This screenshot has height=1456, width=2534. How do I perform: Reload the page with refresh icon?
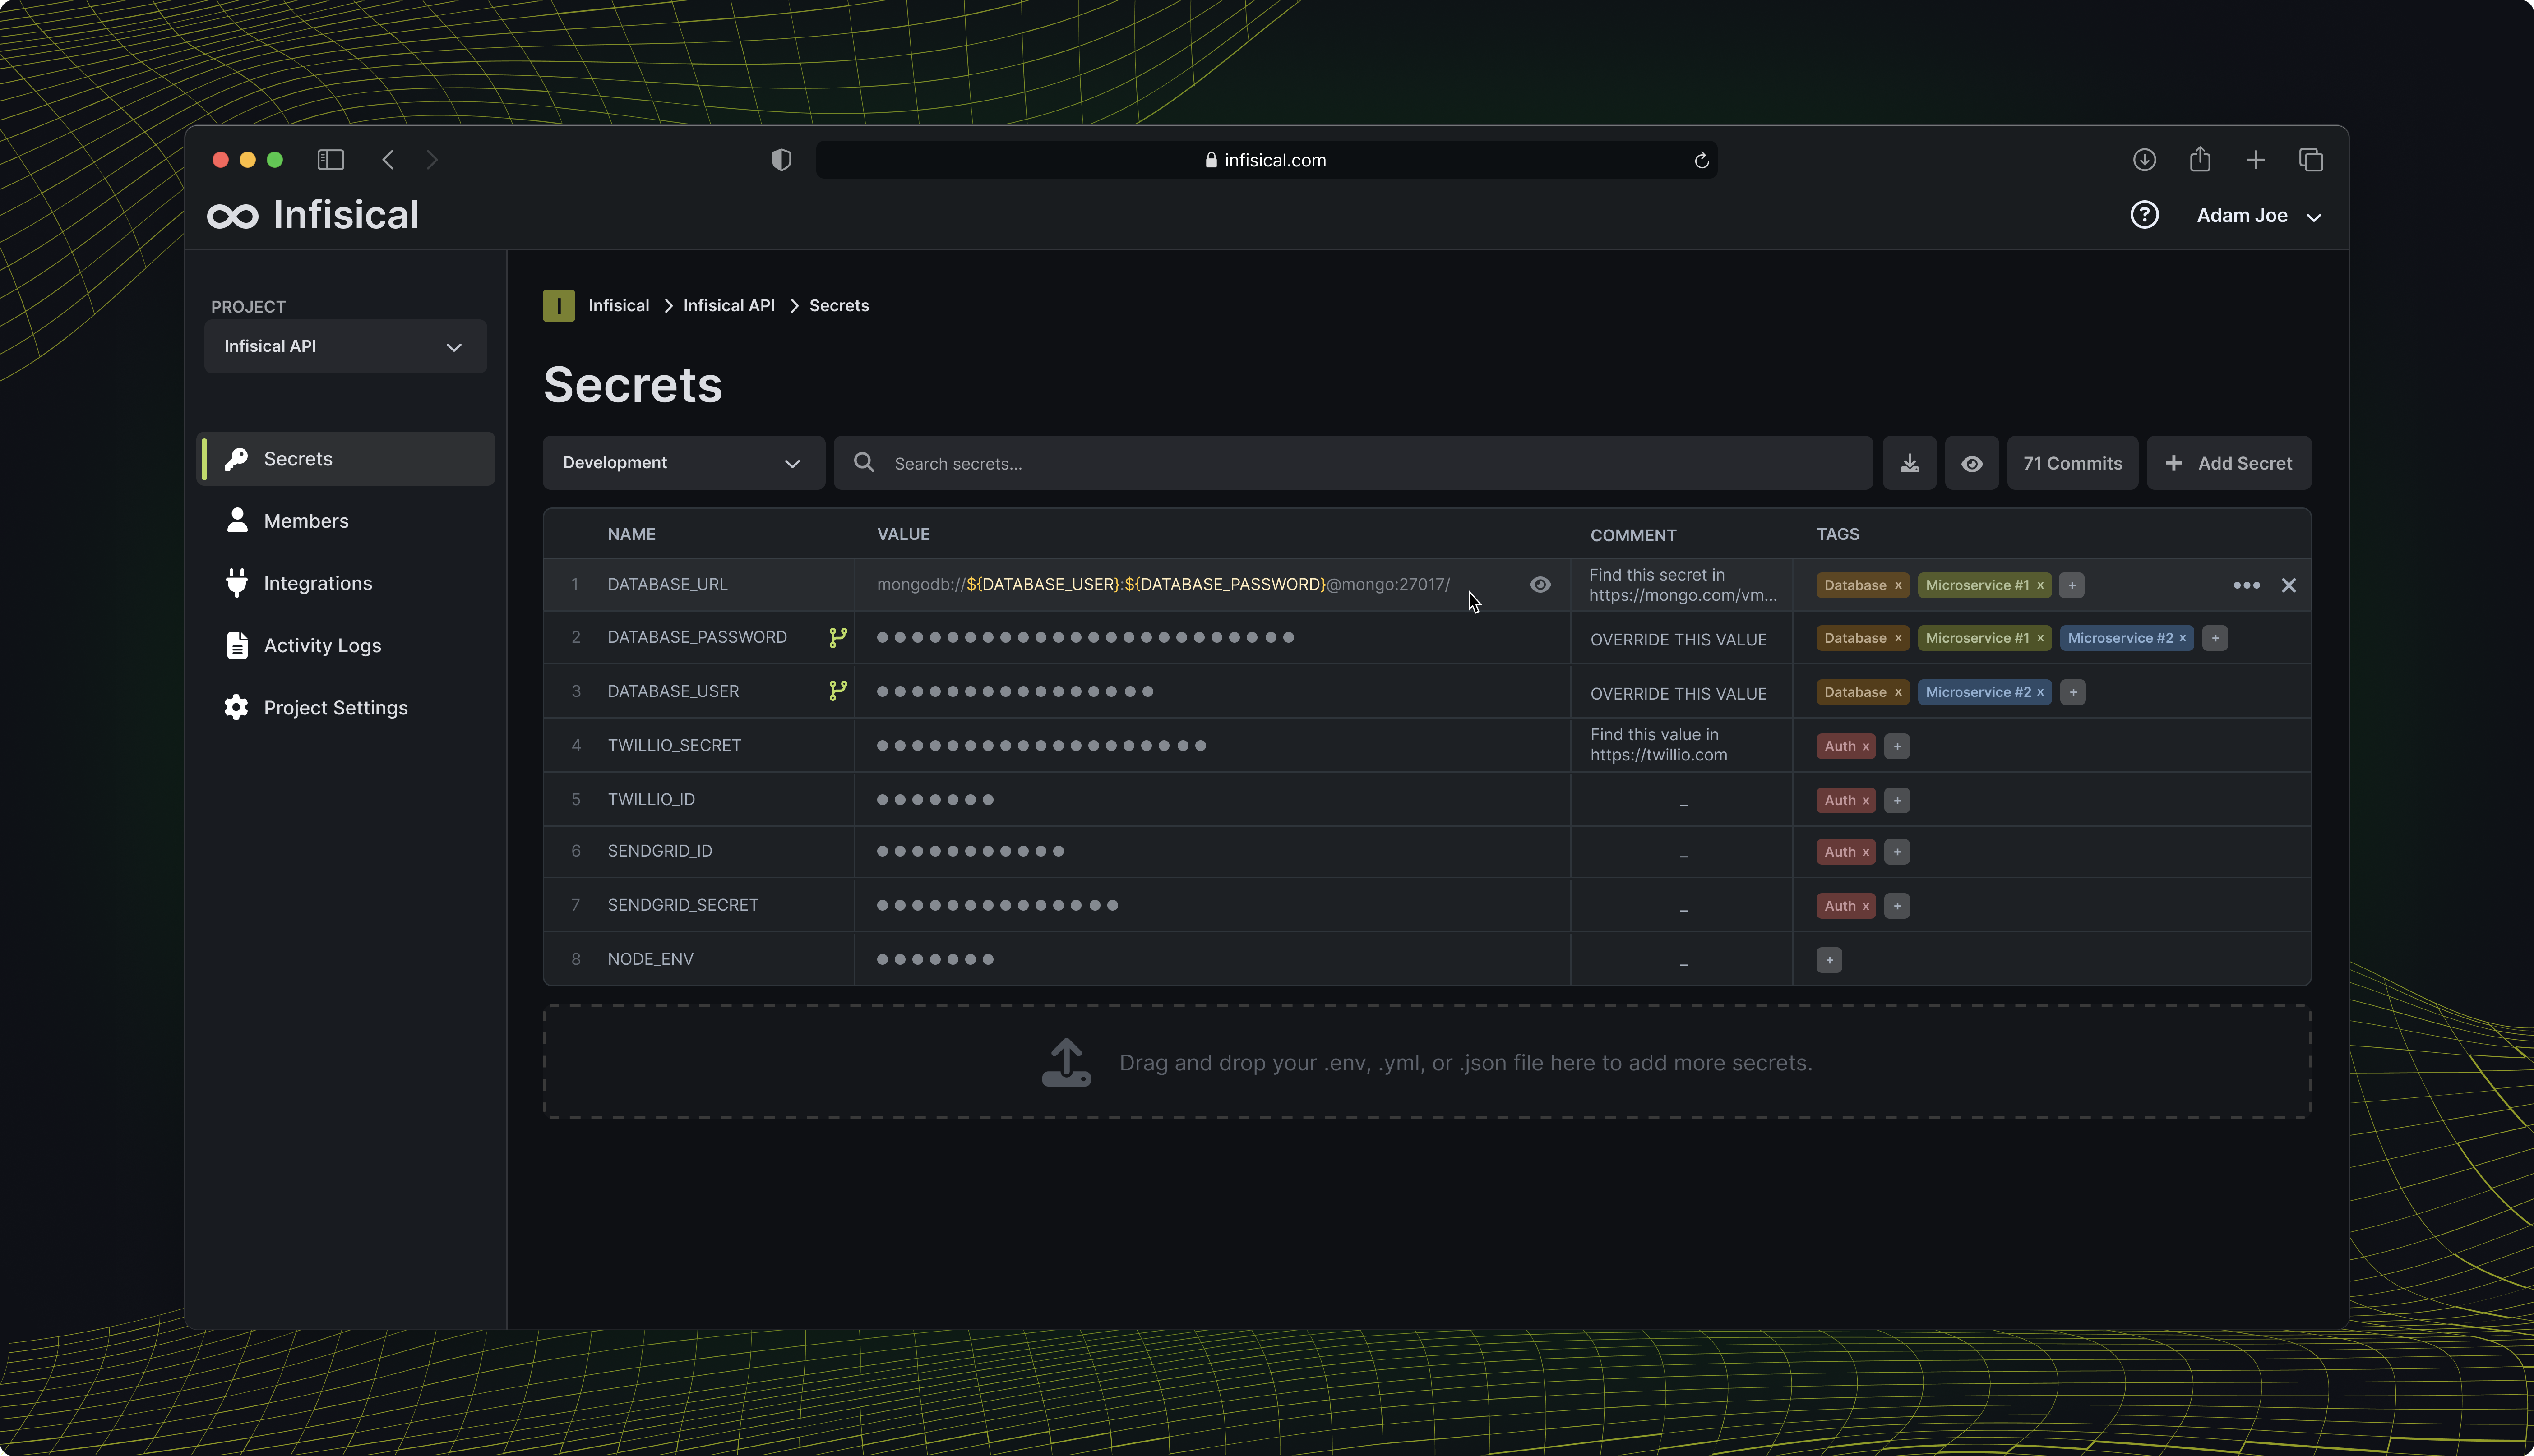(1701, 160)
